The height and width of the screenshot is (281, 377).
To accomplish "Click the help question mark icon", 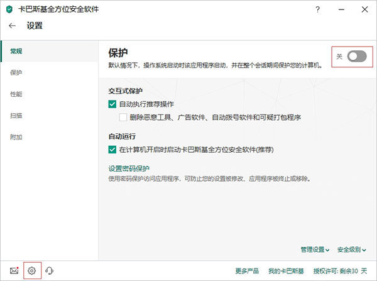I will click(318, 9).
